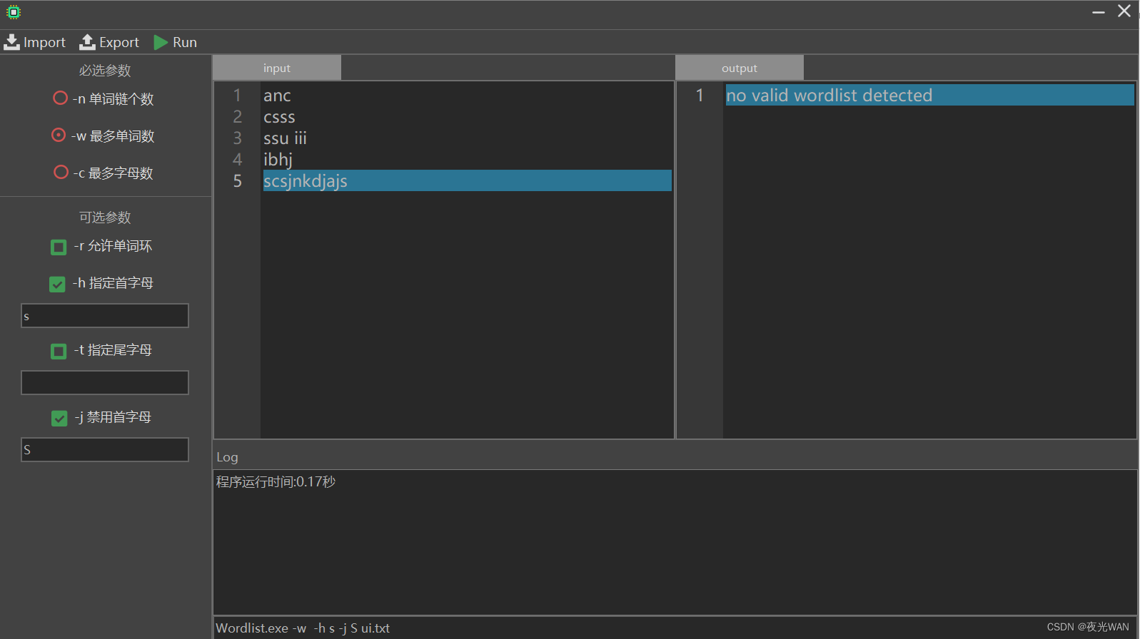Click the green Run play icon

(x=161, y=43)
